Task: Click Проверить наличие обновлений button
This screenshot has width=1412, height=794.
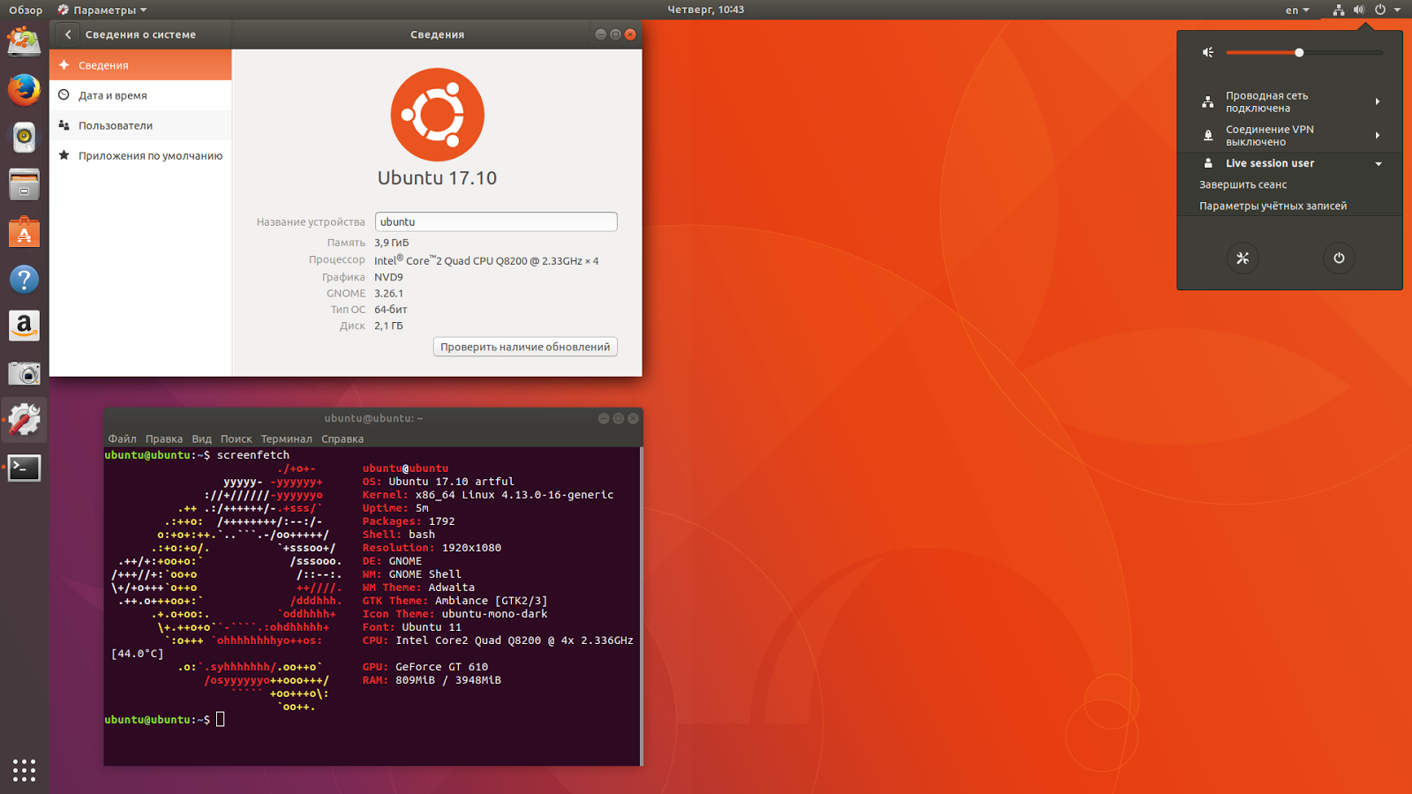Action: [524, 346]
